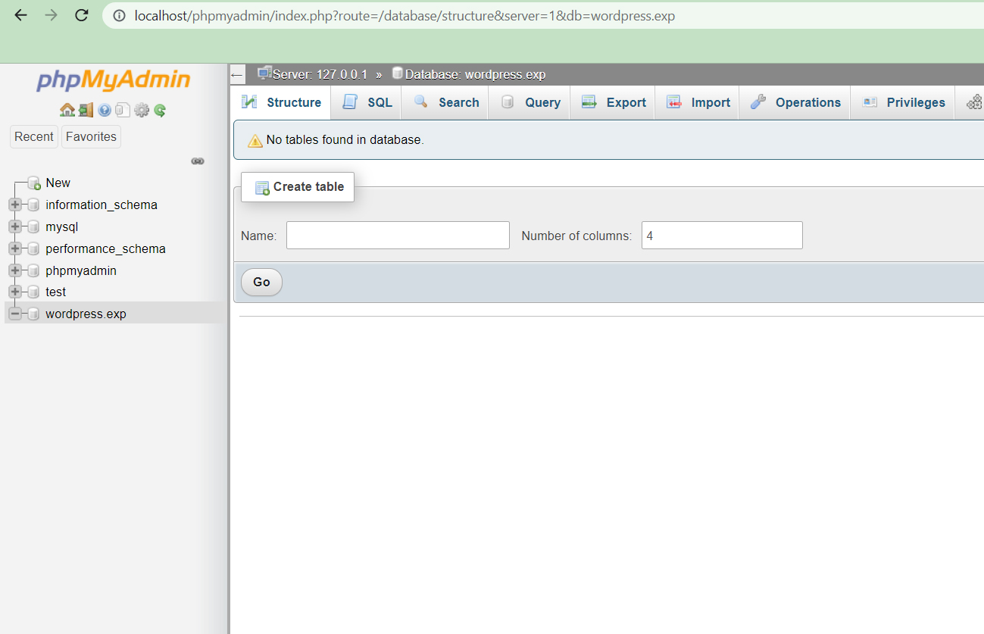
Task: Expand the test database node
Action: pyautogui.click(x=15, y=292)
